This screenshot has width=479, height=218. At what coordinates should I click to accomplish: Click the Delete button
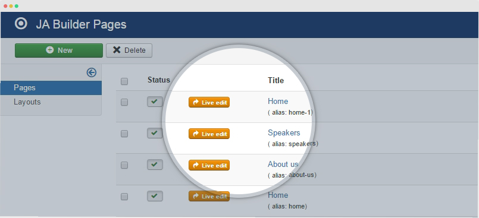pyautogui.click(x=129, y=50)
